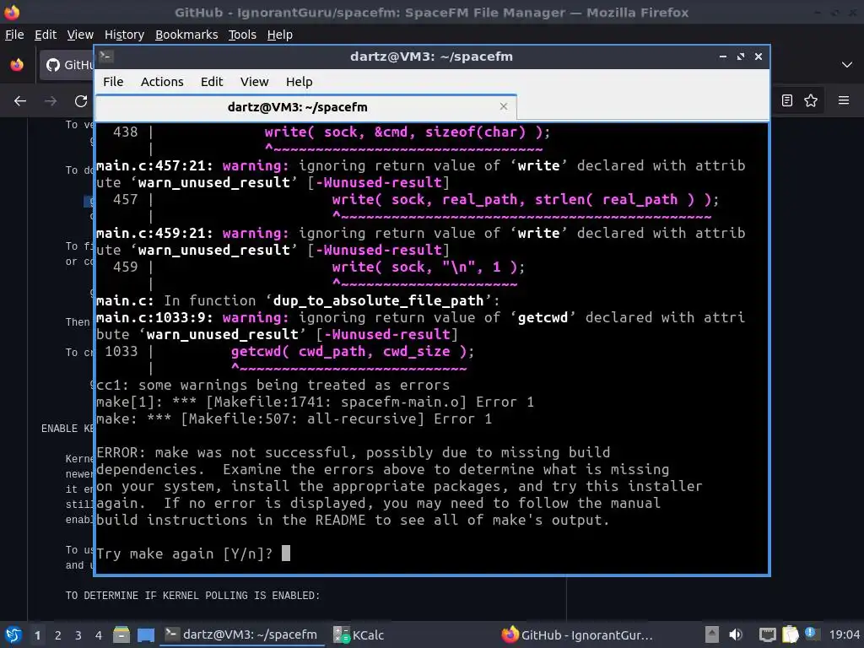Screen dimensions: 864x648
Task: Click the update notifier tray icon
Action: pyautogui.click(x=810, y=633)
